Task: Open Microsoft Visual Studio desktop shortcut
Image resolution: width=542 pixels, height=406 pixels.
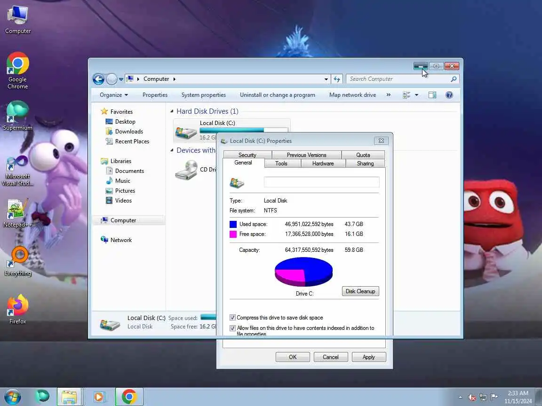Action: coord(17,171)
